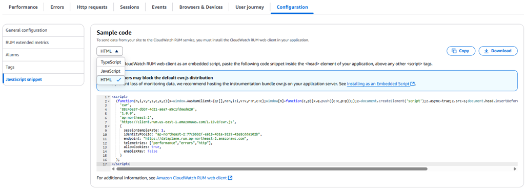Viewport: 525px width, 189px height.
Task: Collapse code fold arrow on line 1
Action: (x=109, y=97)
